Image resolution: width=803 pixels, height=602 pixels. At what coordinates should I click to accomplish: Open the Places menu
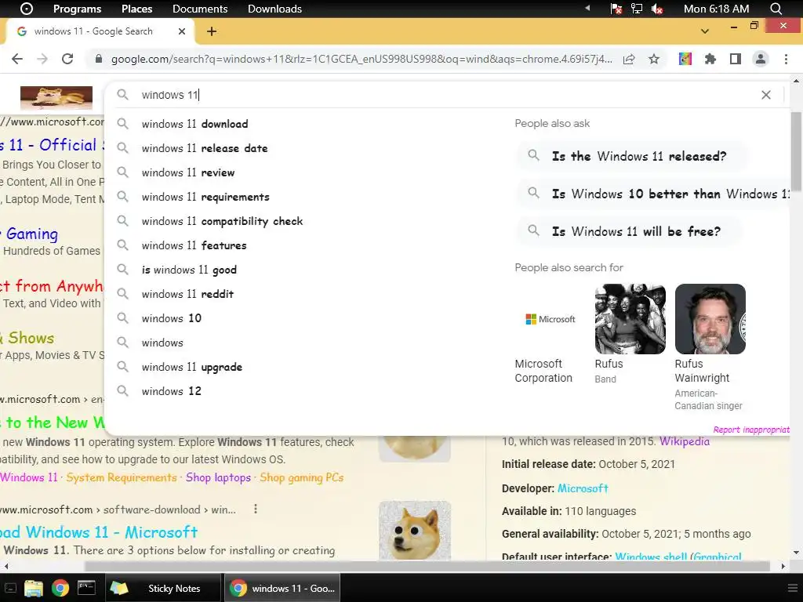pos(136,9)
